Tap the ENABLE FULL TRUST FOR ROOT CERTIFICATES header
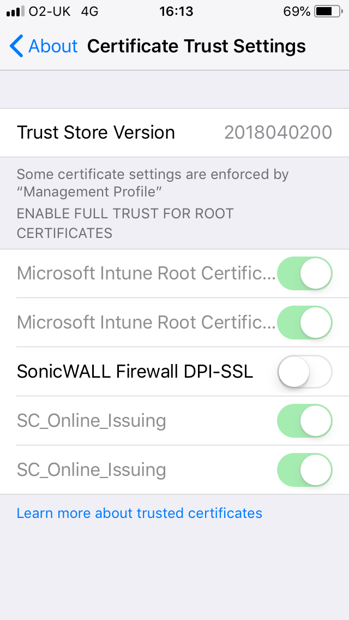 pos(125,223)
